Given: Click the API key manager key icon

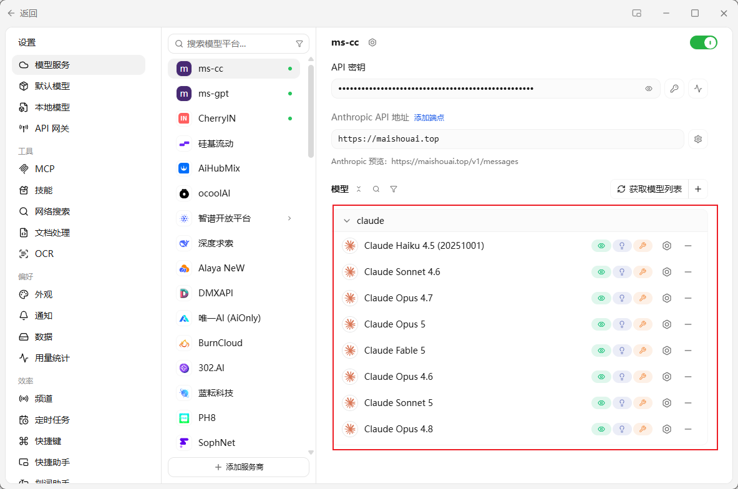Looking at the screenshot, I should 674,89.
